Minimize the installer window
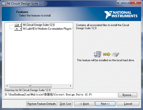 120,3
